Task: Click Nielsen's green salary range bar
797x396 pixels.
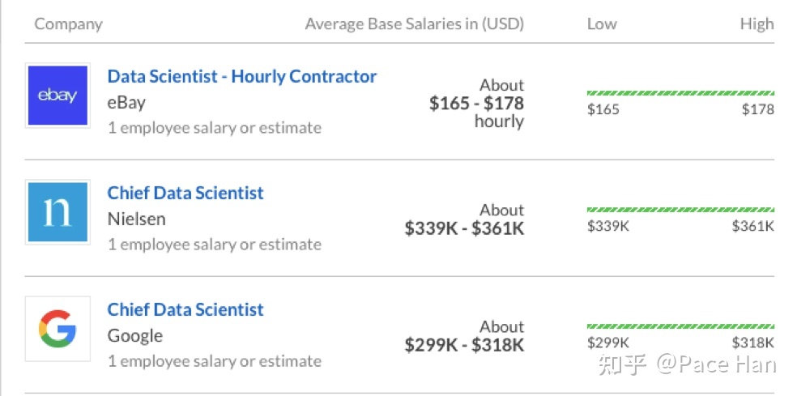Action: (680, 210)
